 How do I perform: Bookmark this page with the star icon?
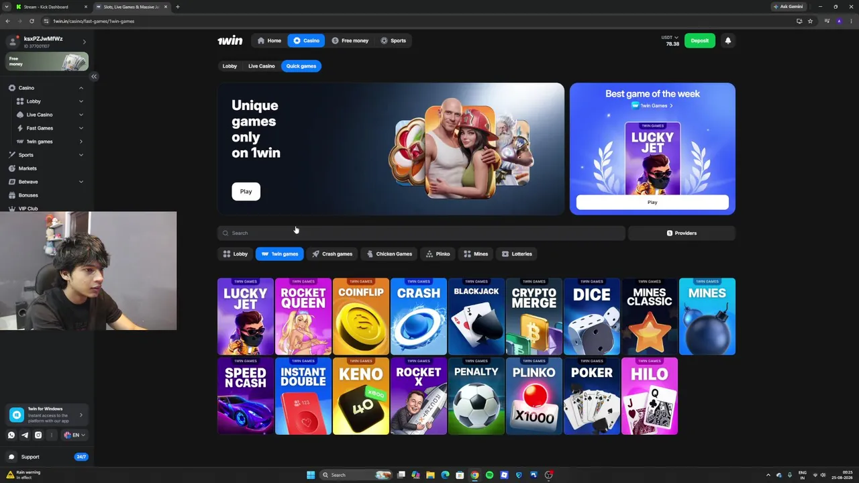point(810,21)
